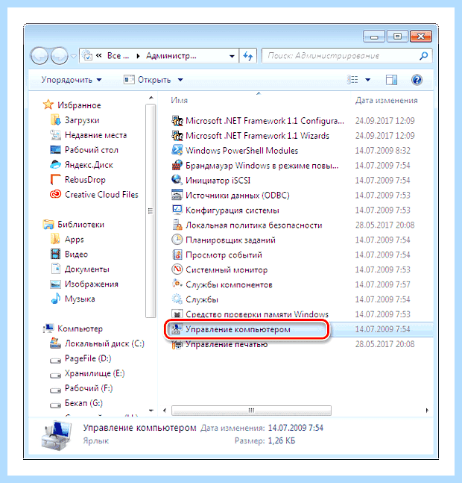Click the search field 'Поиск: Администрирование'
Screen dimensions: 462x483
click(x=341, y=56)
